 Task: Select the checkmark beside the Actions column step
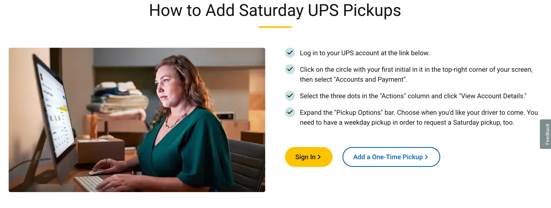click(x=290, y=96)
